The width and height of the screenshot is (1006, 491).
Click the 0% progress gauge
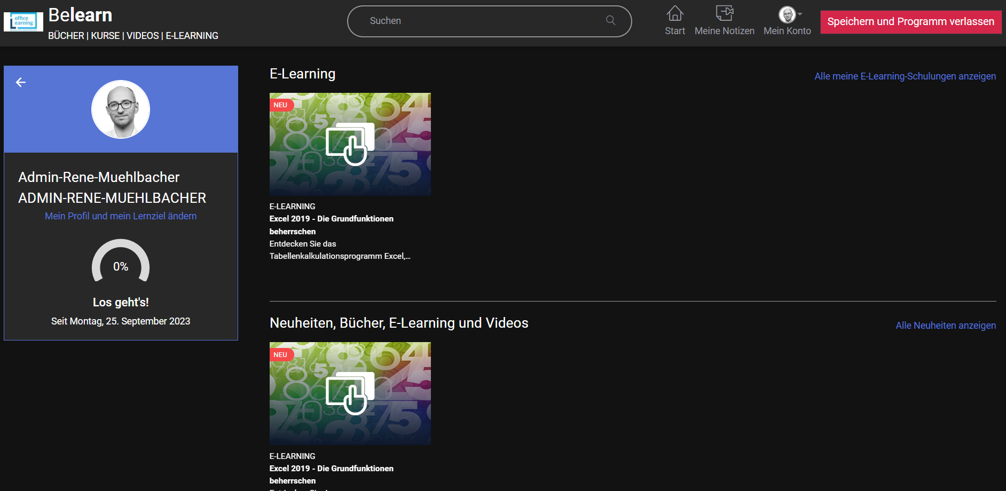[121, 263]
